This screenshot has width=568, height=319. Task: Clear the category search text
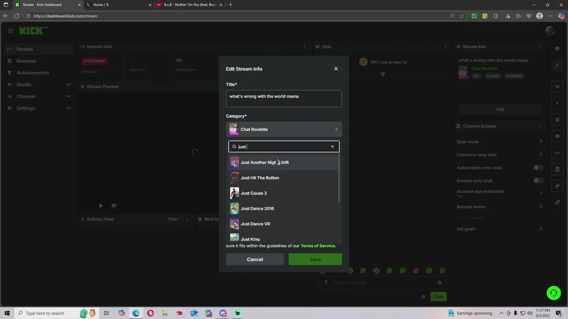click(x=332, y=147)
